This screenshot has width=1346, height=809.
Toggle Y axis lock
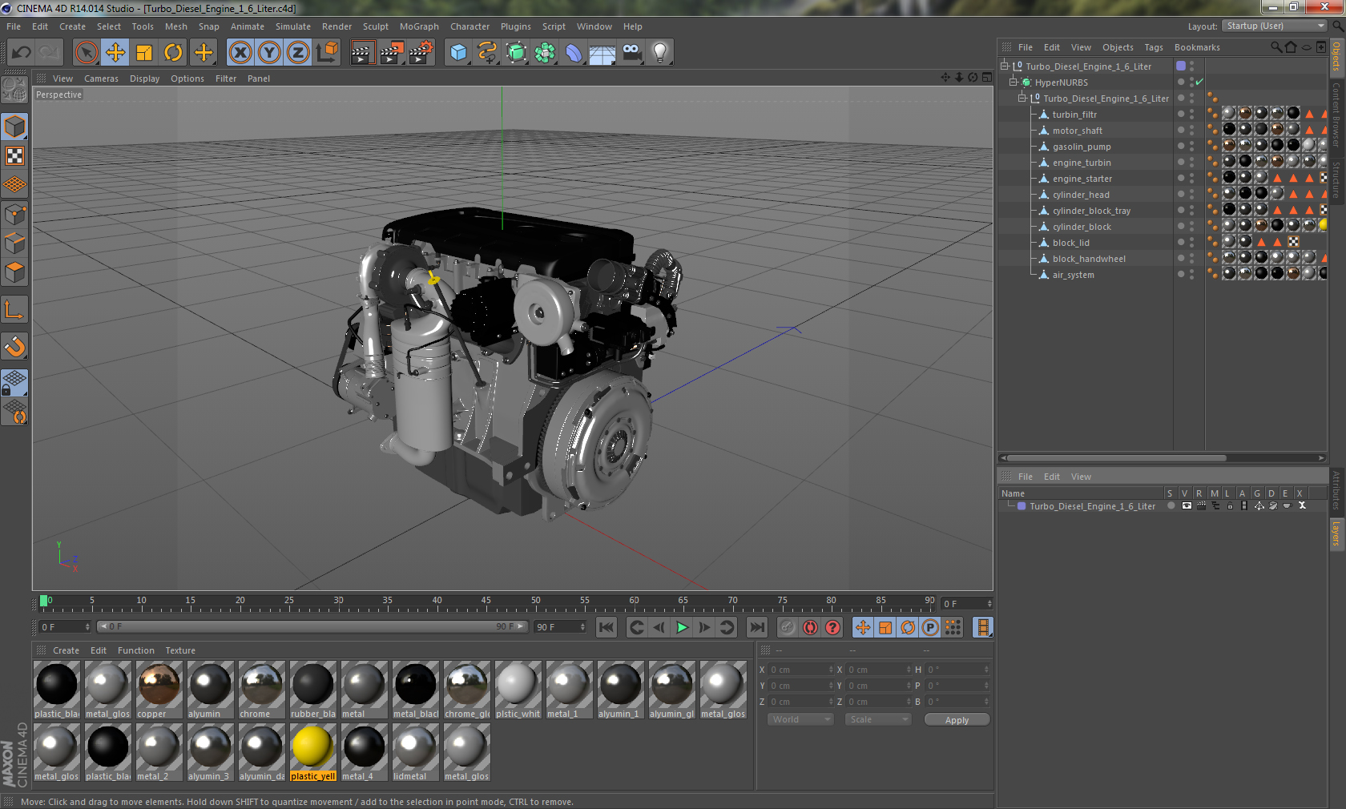[x=269, y=53]
